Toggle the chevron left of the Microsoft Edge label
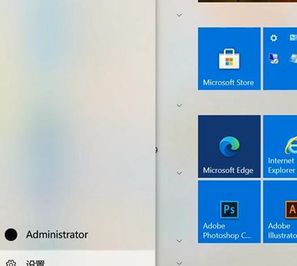The image size is (297, 266). [179, 173]
